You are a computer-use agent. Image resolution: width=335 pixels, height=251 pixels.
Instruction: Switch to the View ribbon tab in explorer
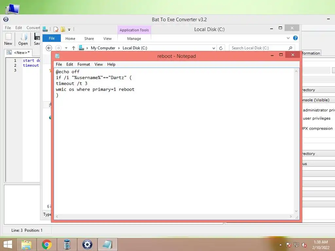107,39
